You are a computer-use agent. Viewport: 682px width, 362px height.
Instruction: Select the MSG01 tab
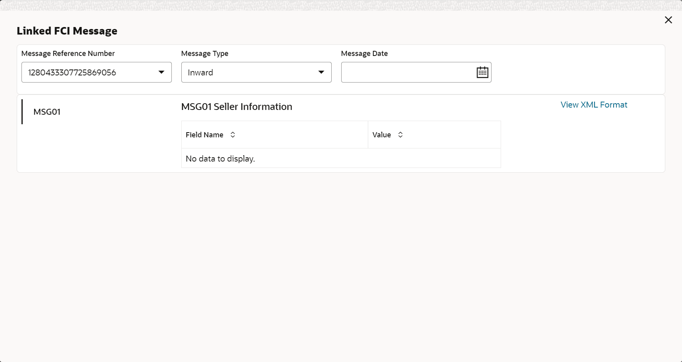pyautogui.click(x=47, y=112)
